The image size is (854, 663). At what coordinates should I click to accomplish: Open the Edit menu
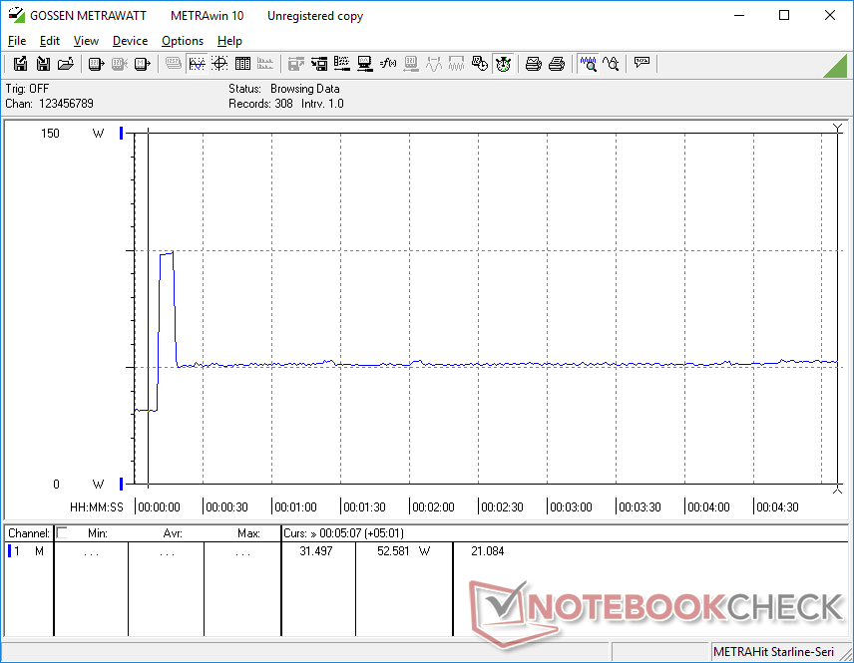(x=50, y=41)
